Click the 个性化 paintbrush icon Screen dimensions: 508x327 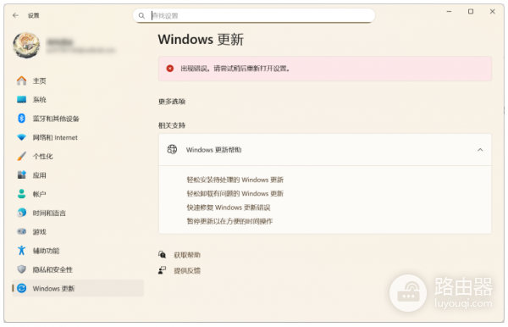[x=22, y=156]
